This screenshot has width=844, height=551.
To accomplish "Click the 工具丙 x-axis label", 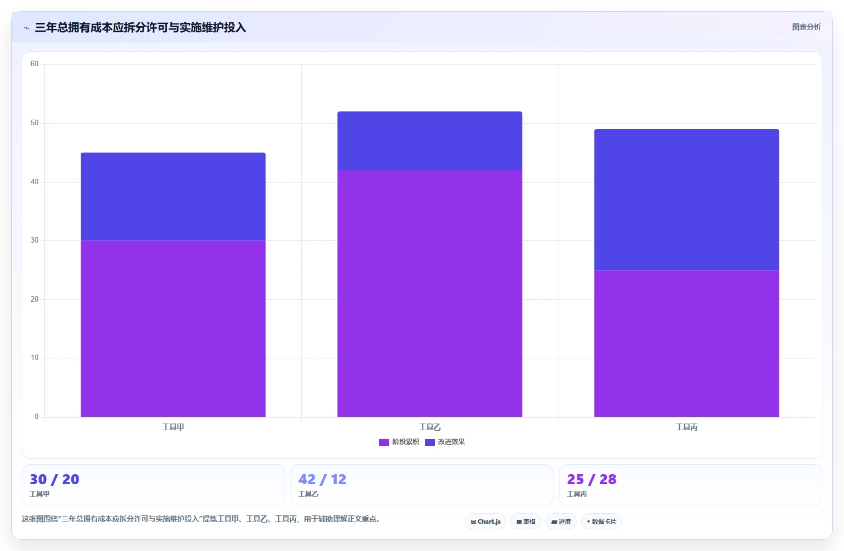I will (686, 427).
